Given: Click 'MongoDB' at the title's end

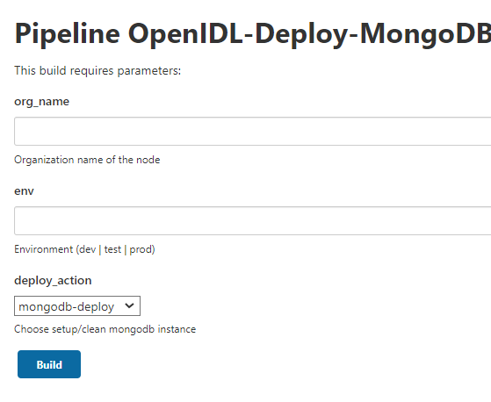Looking at the screenshot, I should tap(425, 34).
